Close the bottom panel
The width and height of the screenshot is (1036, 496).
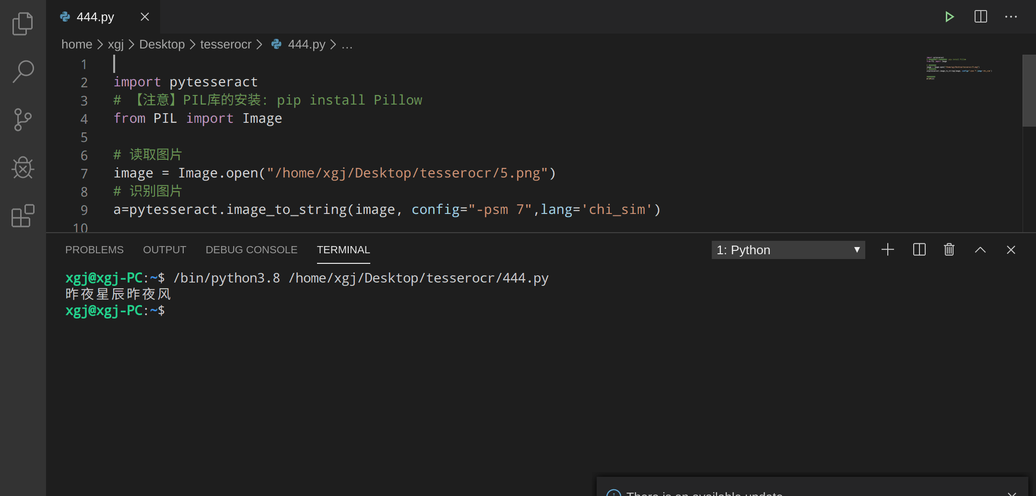pyautogui.click(x=1011, y=250)
